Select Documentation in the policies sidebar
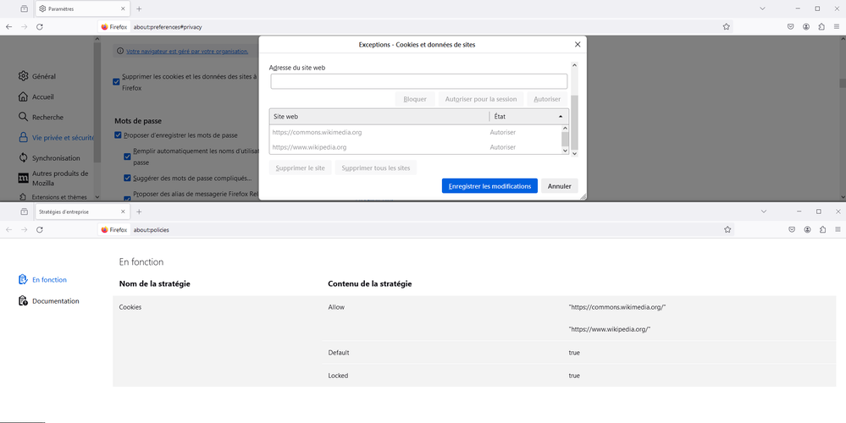 (55, 301)
